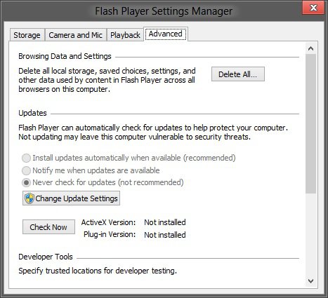The width and height of the screenshot is (328, 298).
Task: Click the Developer Tools section heading
Action: point(46,257)
